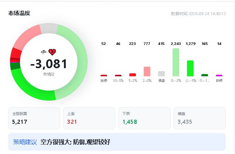Click the 策略建议 link
This screenshot has height=154, width=235.
[x=25, y=142]
